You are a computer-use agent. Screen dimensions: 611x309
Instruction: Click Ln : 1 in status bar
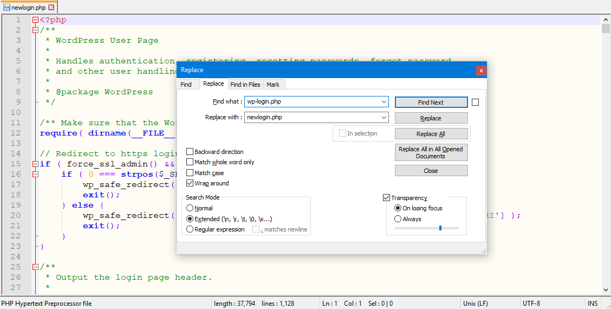[x=330, y=304]
